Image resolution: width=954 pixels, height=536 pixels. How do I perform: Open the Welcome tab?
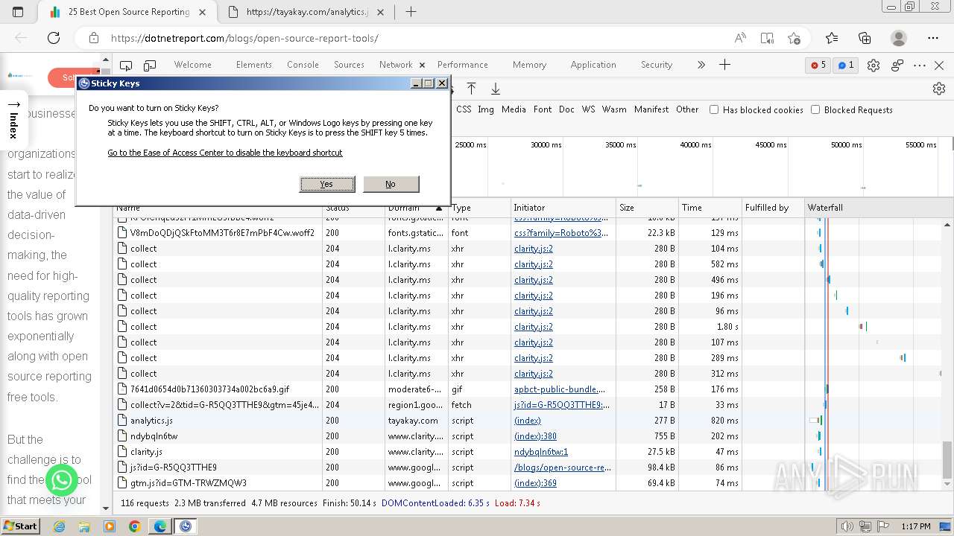193,65
